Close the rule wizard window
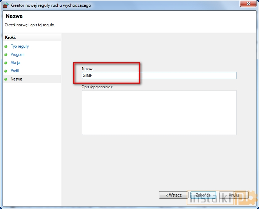The width and height of the screenshot is (259, 209). pos(248,4)
